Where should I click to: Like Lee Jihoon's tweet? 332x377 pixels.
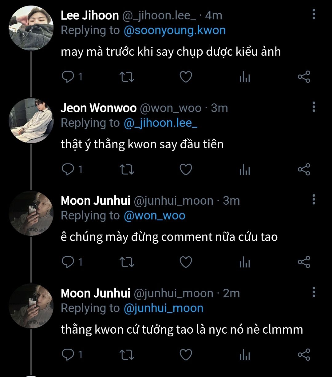point(186,77)
